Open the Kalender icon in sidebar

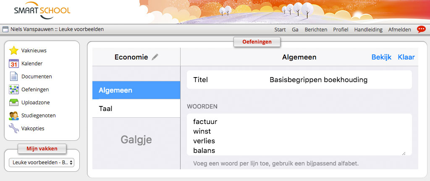(14, 64)
